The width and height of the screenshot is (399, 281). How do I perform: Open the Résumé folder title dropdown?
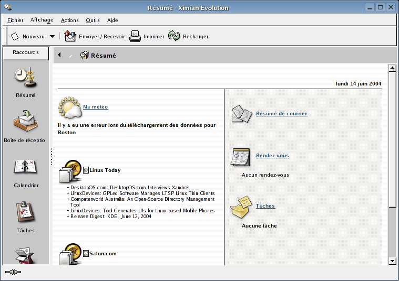[98, 55]
